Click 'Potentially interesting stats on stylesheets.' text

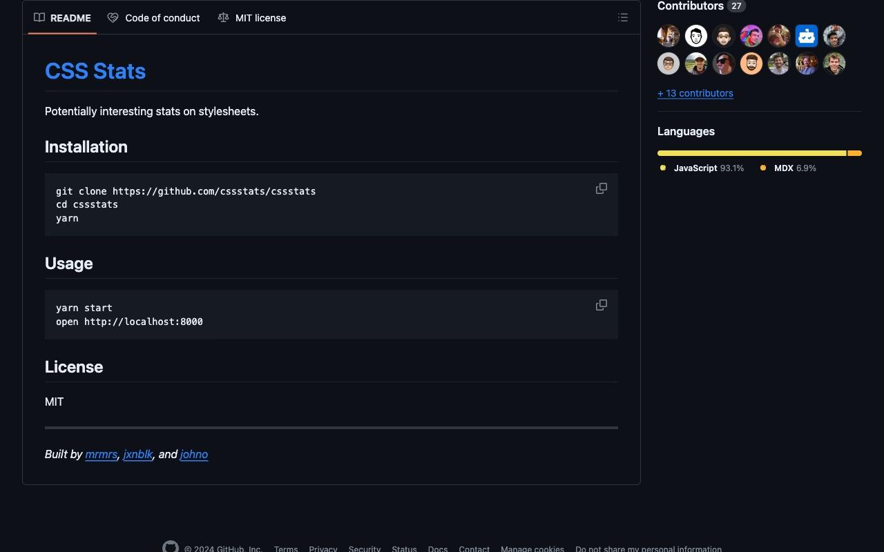[152, 111]
